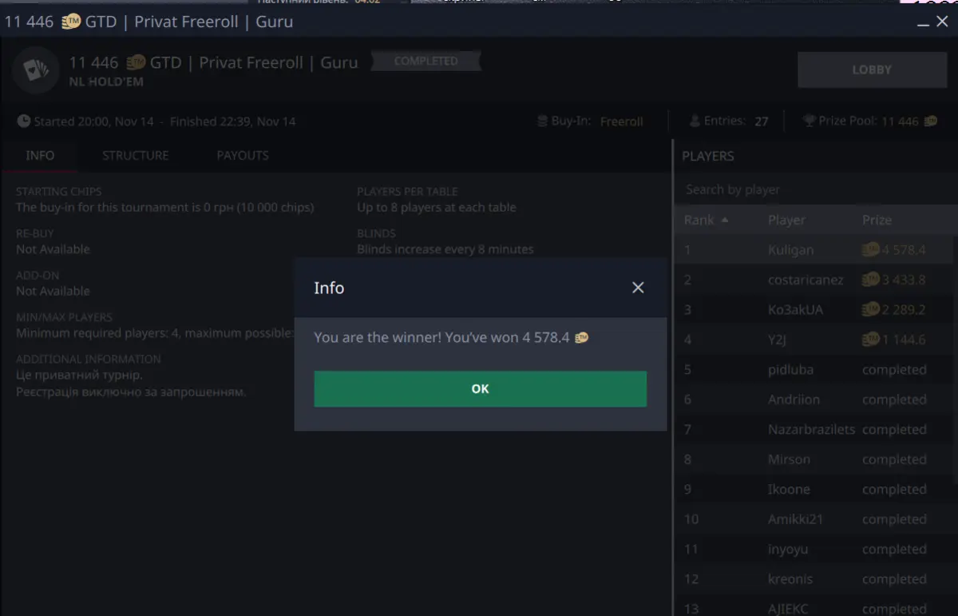Click coin icon next to Kuligan's prize

point(871,250)
